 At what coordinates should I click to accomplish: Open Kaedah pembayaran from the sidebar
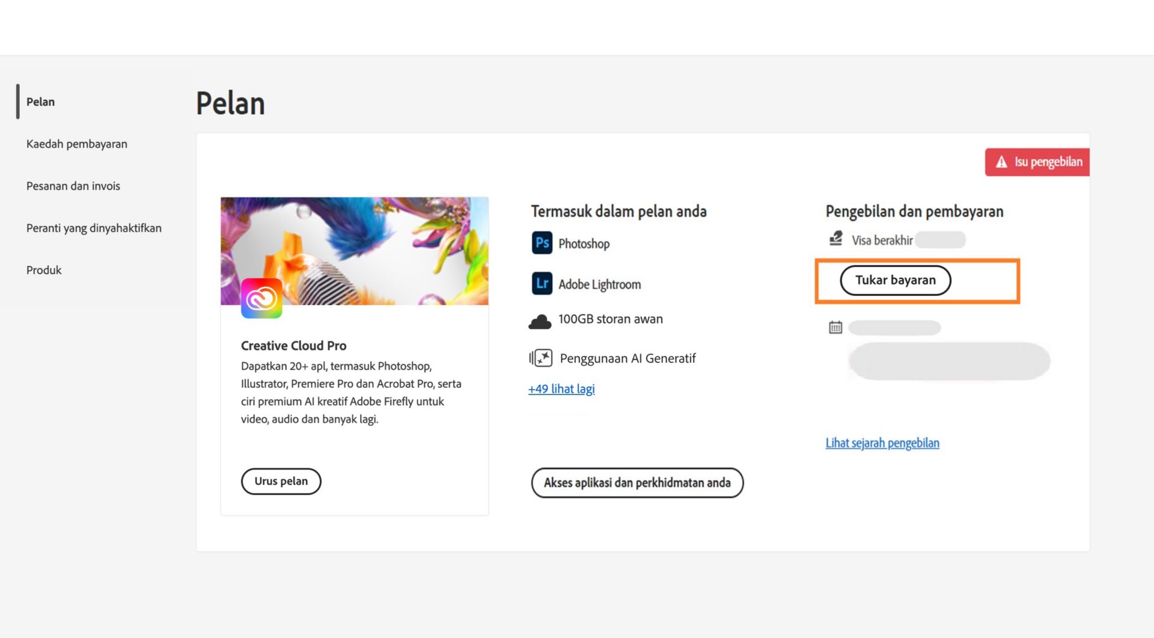coord(76,144)
